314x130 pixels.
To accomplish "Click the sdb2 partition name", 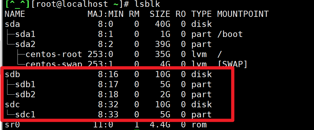I will 25,95.
